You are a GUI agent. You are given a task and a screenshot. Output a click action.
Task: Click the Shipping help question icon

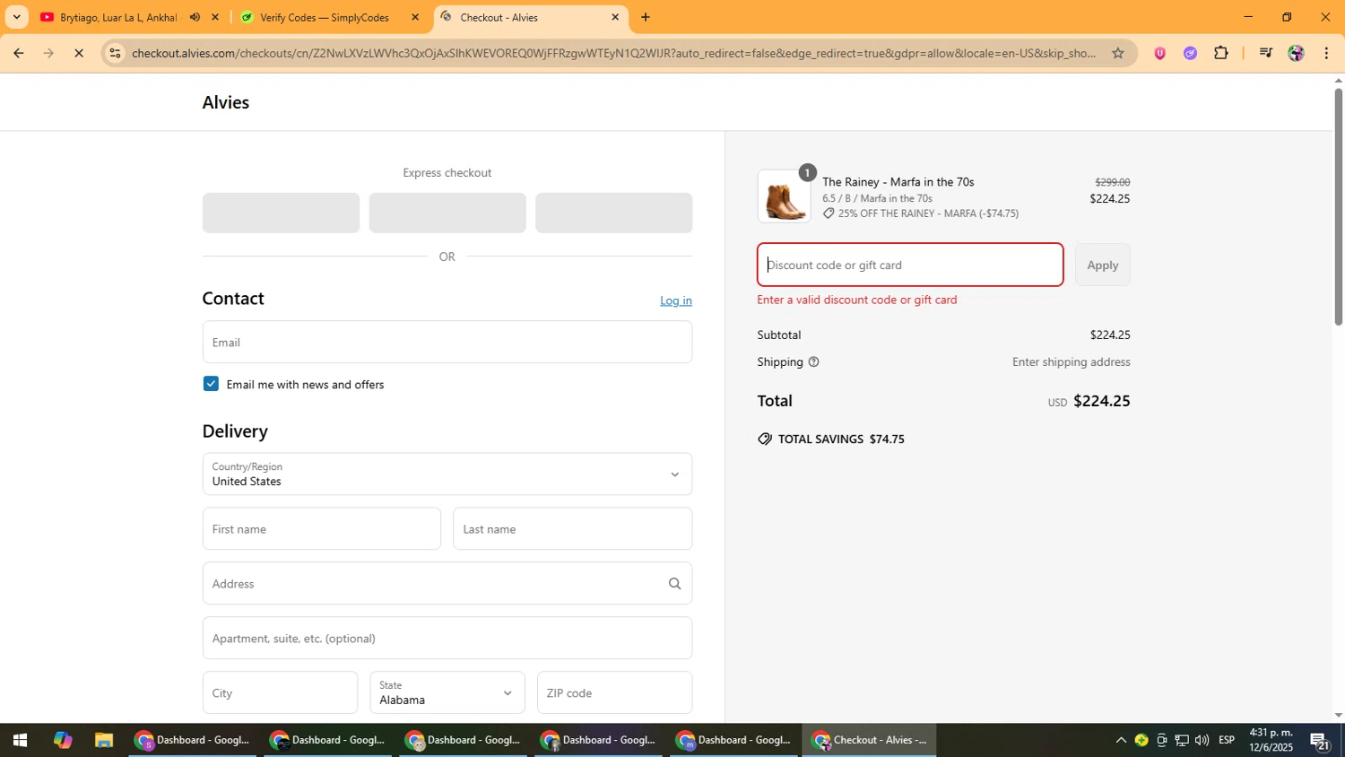pos(814,362)
